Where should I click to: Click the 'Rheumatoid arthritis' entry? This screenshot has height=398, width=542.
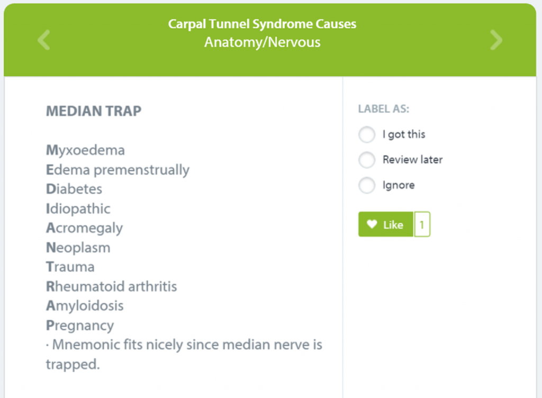111,286
